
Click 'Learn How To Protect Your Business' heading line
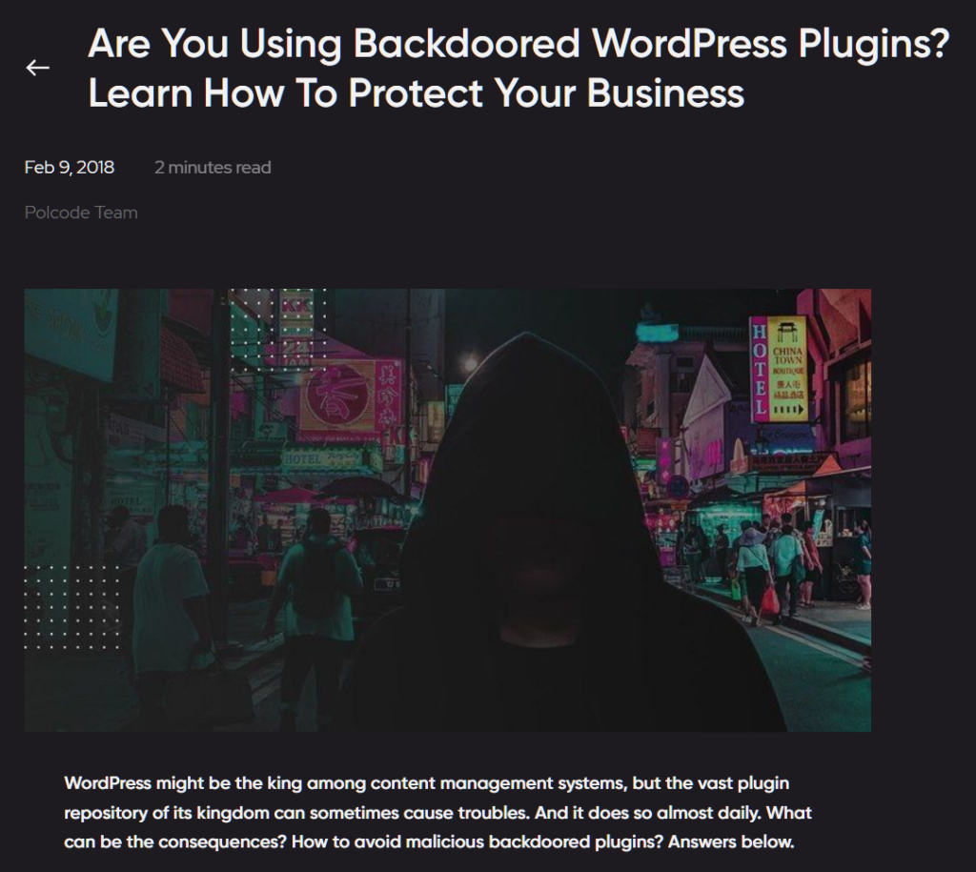coord(416,93)
